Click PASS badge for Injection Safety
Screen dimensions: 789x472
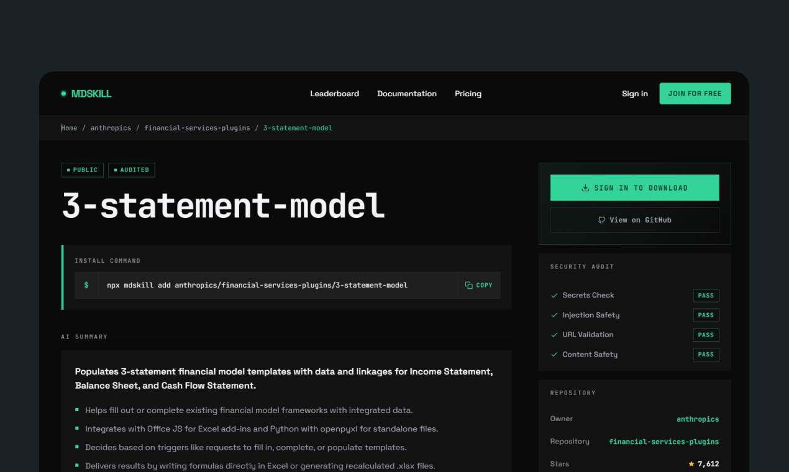706,315
